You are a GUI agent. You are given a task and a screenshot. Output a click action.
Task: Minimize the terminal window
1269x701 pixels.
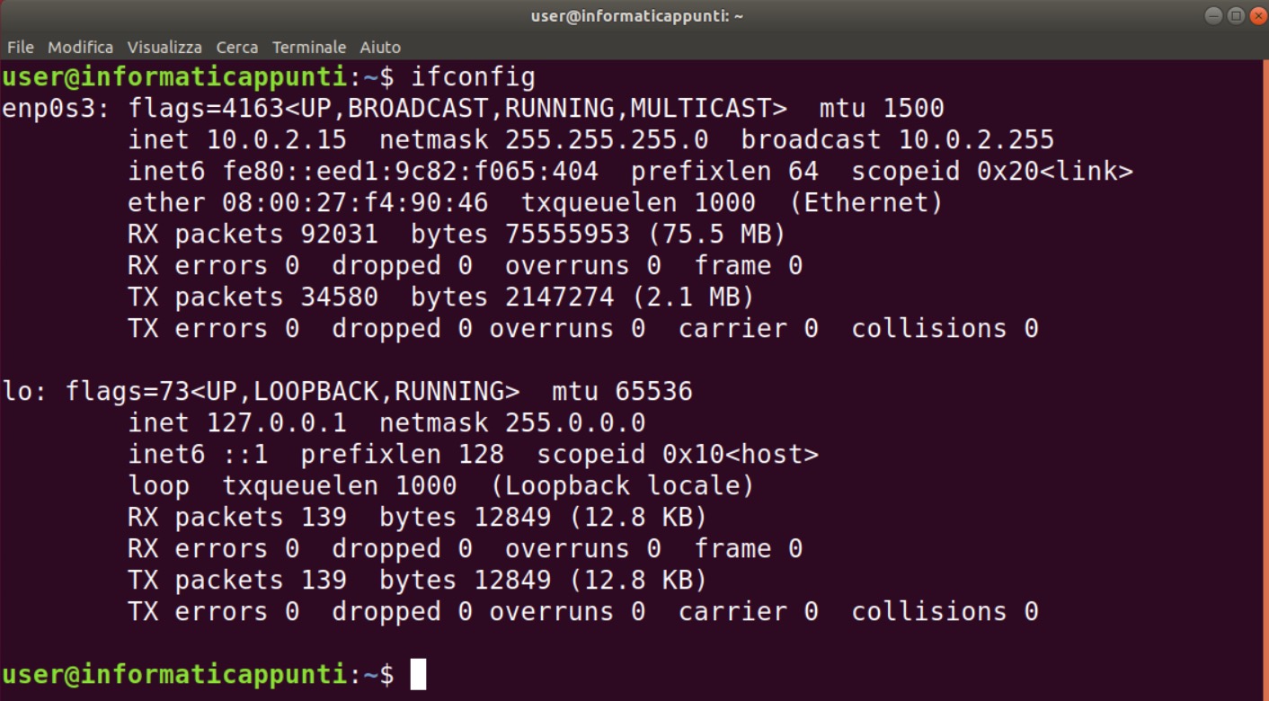(x=1212, y=15)
